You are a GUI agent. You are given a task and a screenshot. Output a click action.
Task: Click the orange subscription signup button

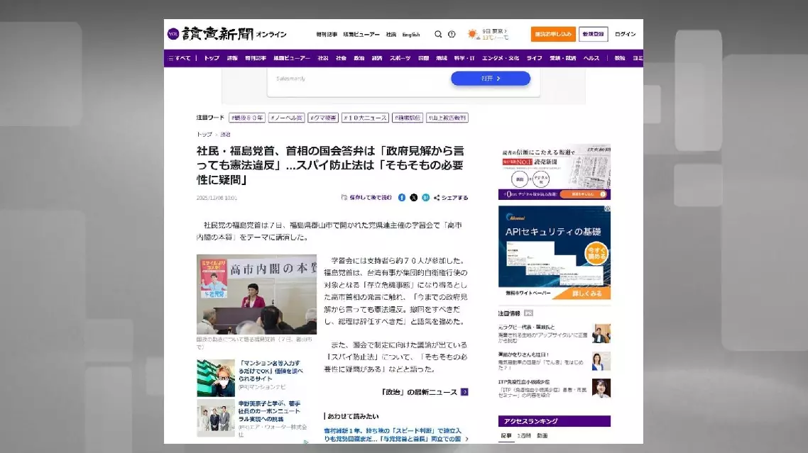click(x=552, y=34)
